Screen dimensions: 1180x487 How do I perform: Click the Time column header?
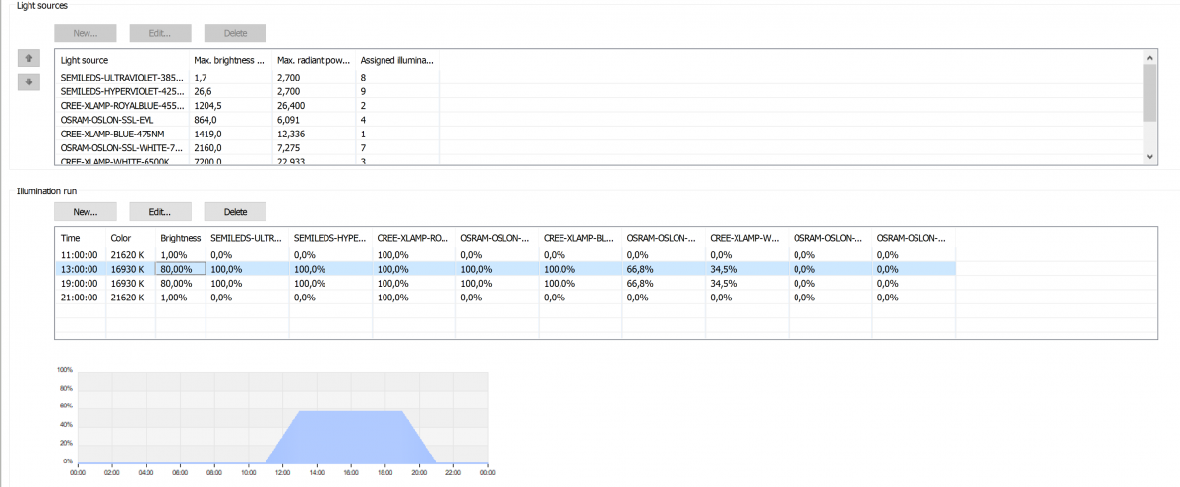81,237
